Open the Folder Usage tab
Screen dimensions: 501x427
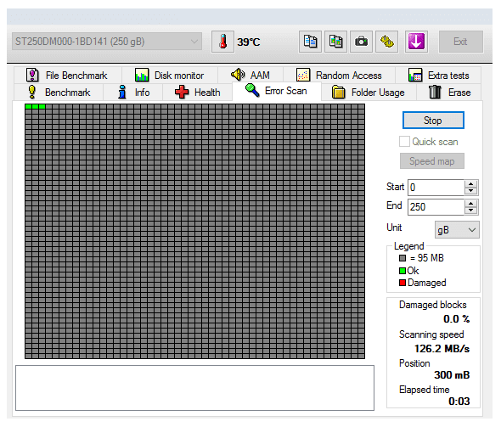tap(369, 93)
